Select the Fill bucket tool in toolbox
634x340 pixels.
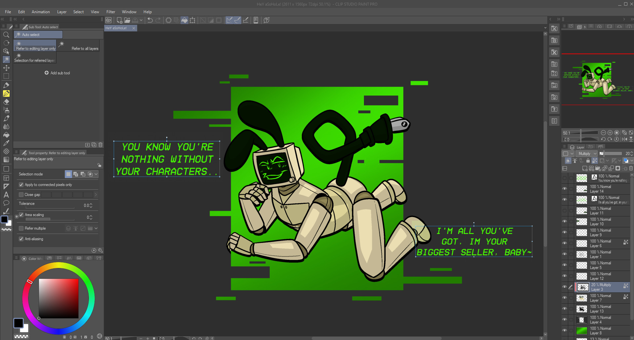click(6, 135)
